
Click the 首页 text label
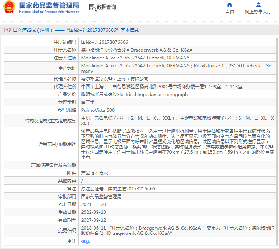[x=230, y=12]
